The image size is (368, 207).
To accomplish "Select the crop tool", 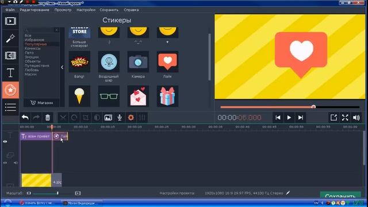I will (x=86, y=117).
